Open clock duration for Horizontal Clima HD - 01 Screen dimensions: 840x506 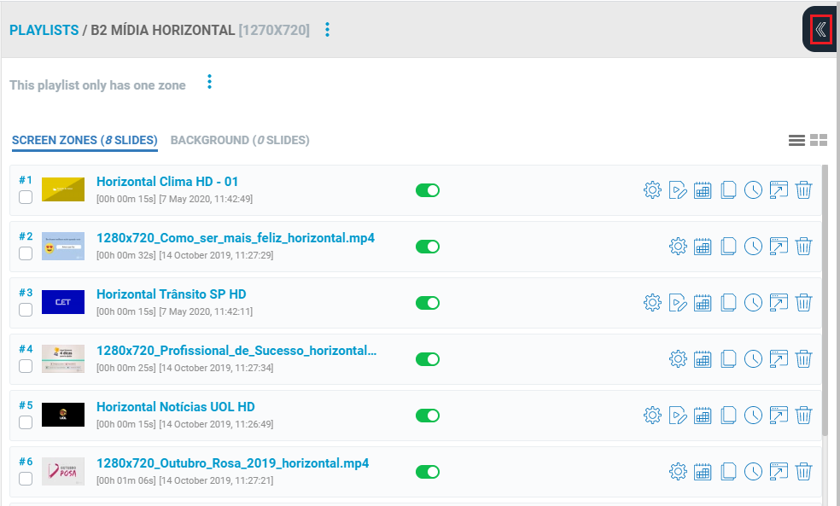coord(753,190)
